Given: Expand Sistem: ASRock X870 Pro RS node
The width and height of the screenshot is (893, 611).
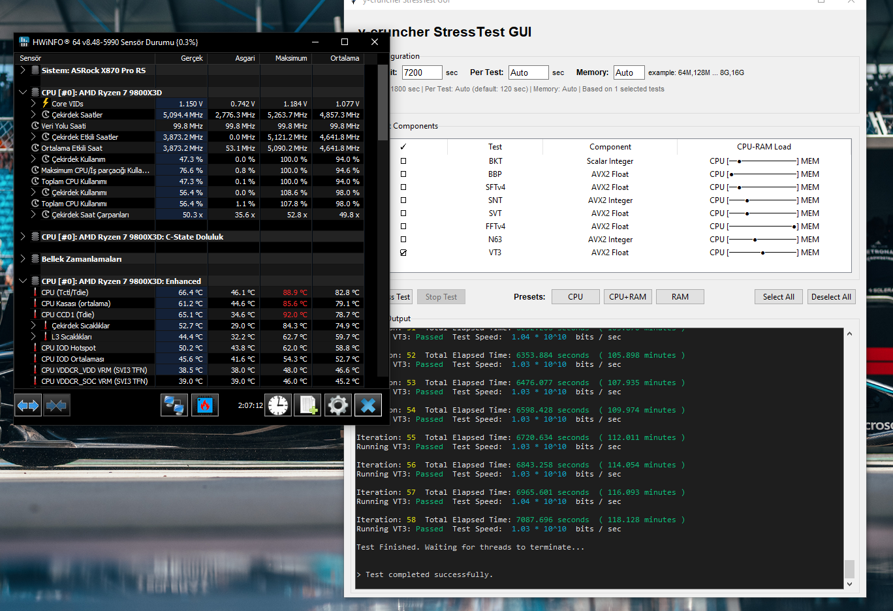Looking at the screenshot, I should tap(23, 70).
